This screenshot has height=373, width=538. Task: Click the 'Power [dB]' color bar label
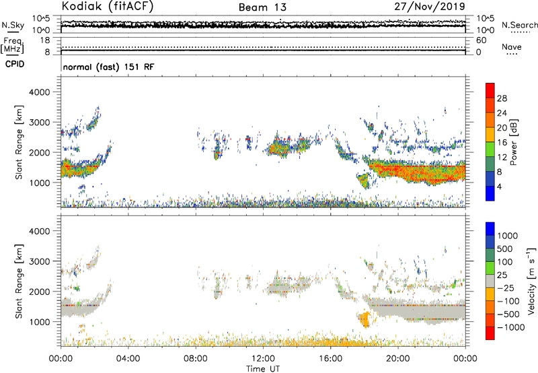pyautogui.click(x=513, y=142)
